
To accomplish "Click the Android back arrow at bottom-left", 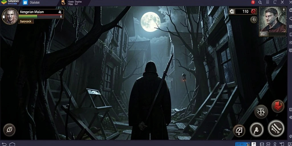I will pos(4,144).
